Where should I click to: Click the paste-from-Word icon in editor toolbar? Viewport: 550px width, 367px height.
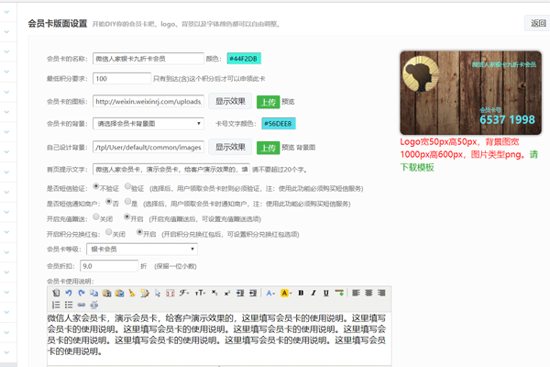tap(119, 293)
